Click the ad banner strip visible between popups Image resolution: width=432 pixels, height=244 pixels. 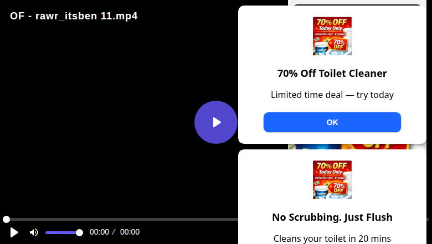point(357,147)
